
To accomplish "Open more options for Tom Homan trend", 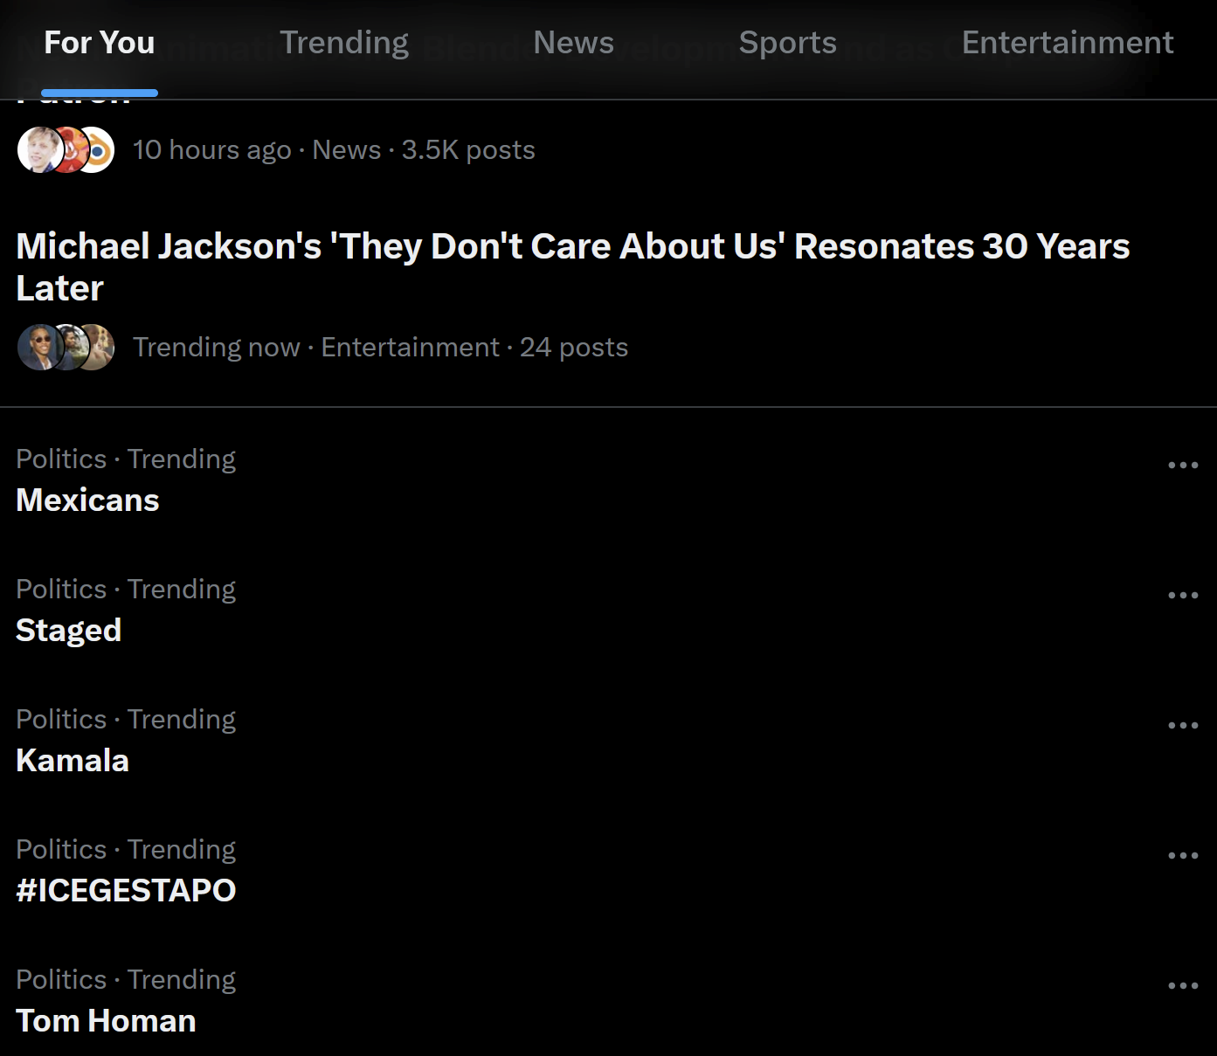I will tap(1183, 985).
